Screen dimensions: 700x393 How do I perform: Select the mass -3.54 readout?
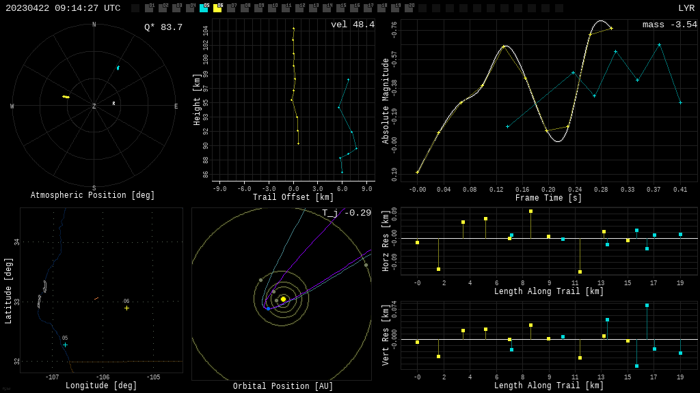tap(669, 25)
